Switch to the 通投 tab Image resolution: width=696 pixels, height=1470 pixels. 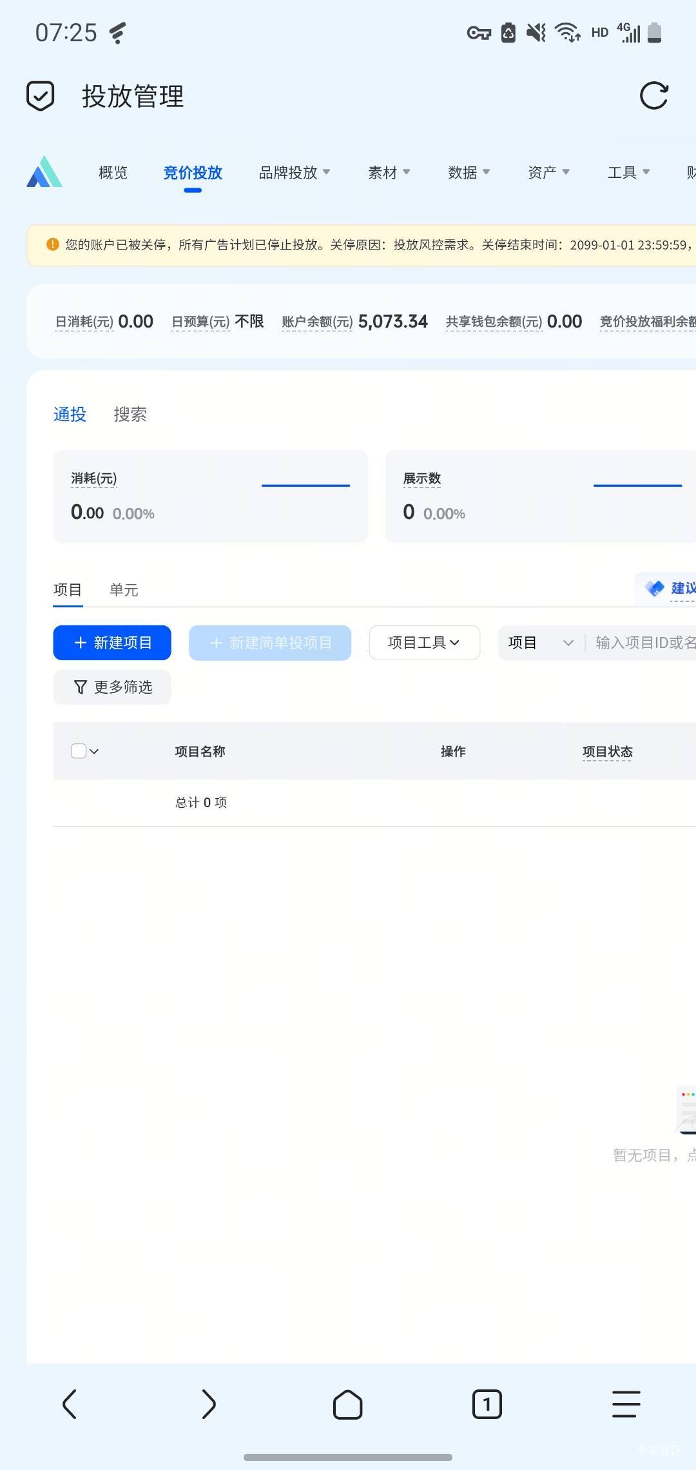(70, 415)
